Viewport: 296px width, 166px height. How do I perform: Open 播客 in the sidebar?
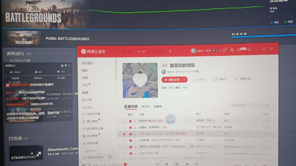coord(85,71)
